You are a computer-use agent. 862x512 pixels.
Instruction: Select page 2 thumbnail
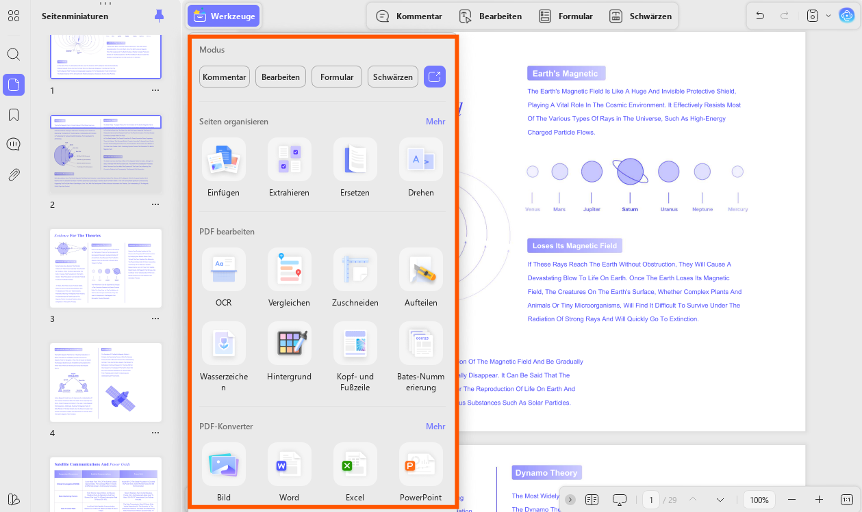pyautogui.click(x=106, y=154)
